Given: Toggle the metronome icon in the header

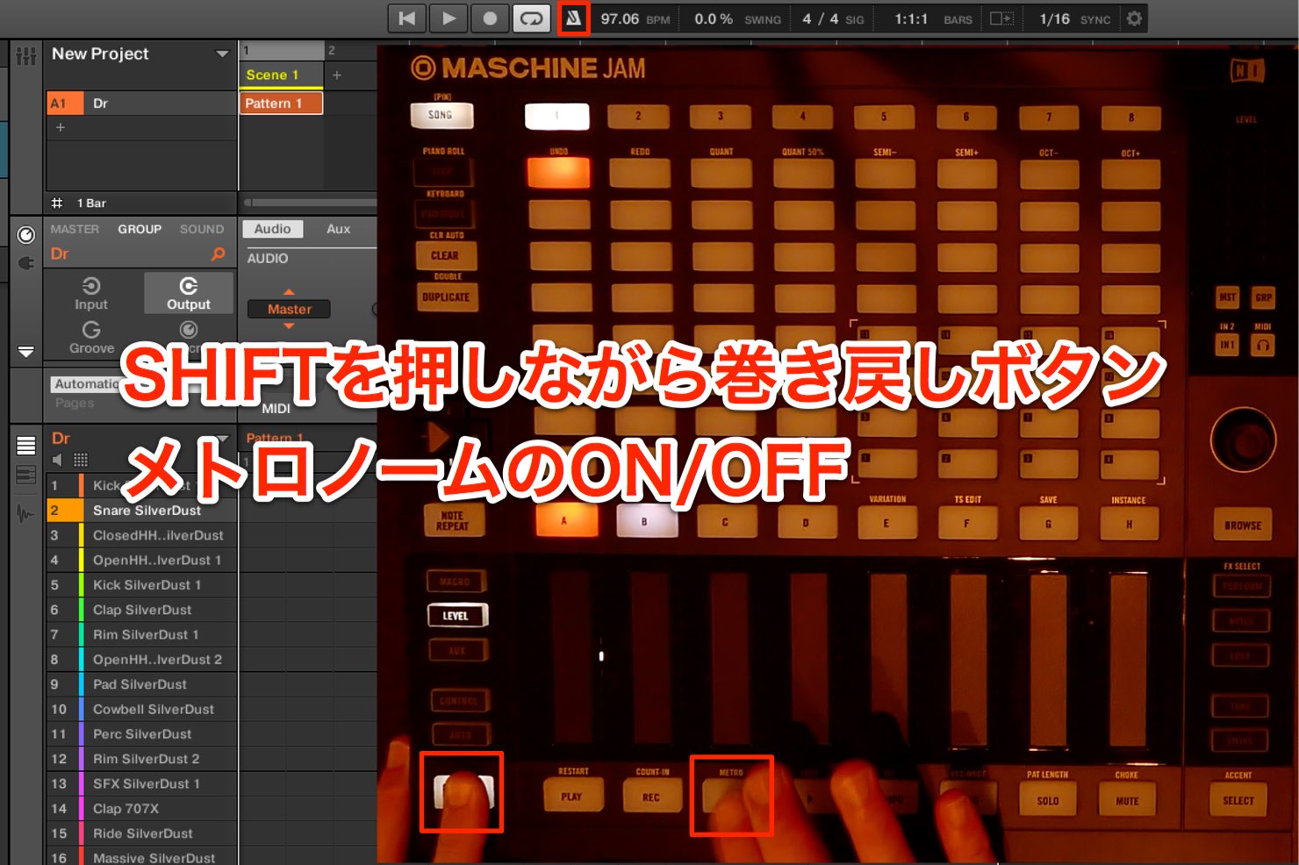Looking at the screenshot, I should pos(573,18).
